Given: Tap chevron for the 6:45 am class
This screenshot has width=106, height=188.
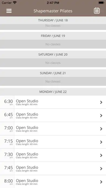Looking at the screenshot, I should point(101,116).
